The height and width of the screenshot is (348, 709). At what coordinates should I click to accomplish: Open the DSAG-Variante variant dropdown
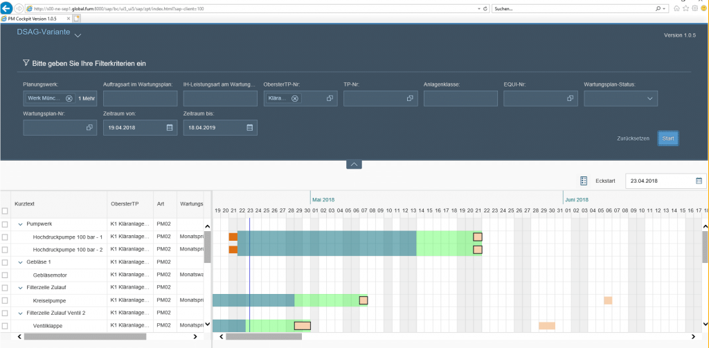coord(78,35)
